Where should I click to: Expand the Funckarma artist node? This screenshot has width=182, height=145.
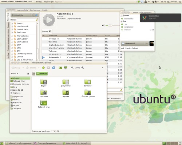12,32
